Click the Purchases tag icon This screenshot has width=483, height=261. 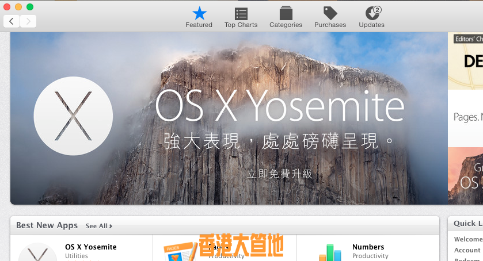[330, 13]
